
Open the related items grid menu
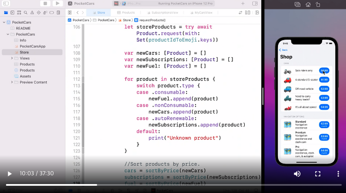pyautogui.click(x=70, y=13)
